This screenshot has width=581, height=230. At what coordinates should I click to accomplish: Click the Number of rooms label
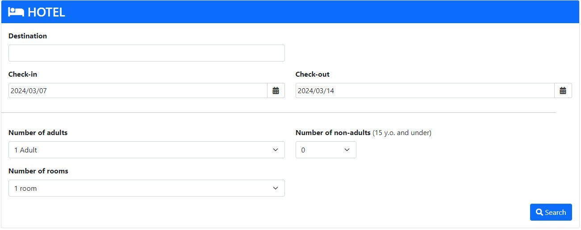click(x=38, y=171)
